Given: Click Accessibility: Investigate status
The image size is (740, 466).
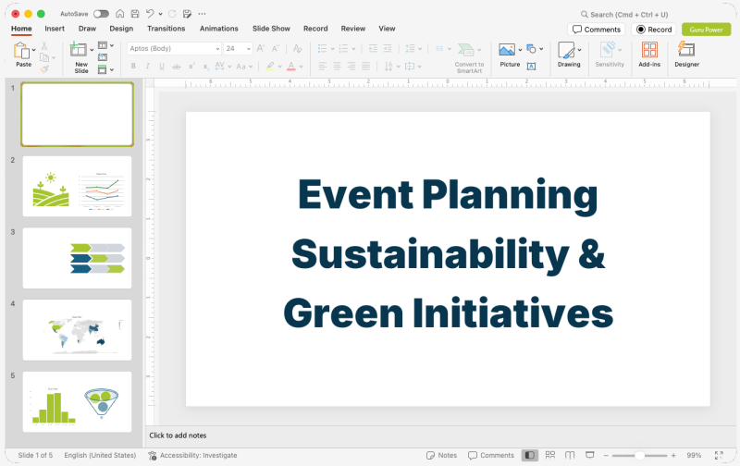Looking at the screenshot, I should pos(192,455).
